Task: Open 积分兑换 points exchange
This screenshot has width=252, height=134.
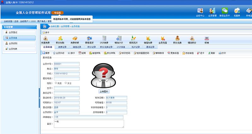Action: coord(177,40)
